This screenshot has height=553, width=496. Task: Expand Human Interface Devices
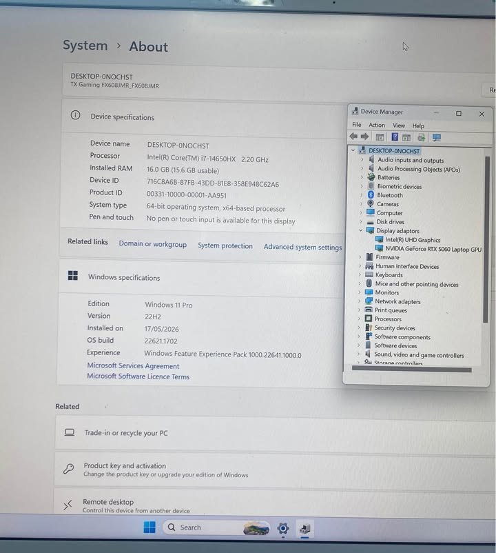pyautogui.click(x=360, y=265)
